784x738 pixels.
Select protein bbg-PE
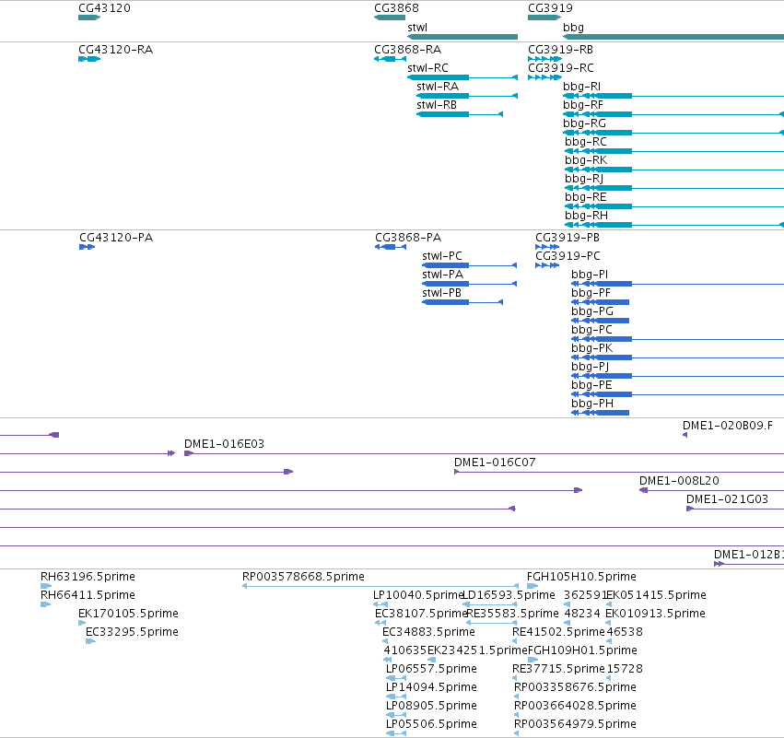[x=592, y=385]
